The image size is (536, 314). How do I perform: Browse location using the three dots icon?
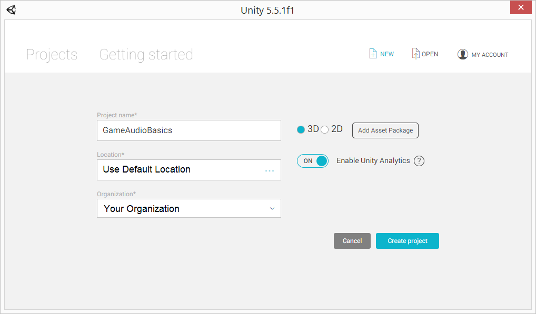coord(270,170)
